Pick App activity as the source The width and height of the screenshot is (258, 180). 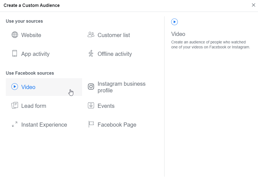[35, 54]
